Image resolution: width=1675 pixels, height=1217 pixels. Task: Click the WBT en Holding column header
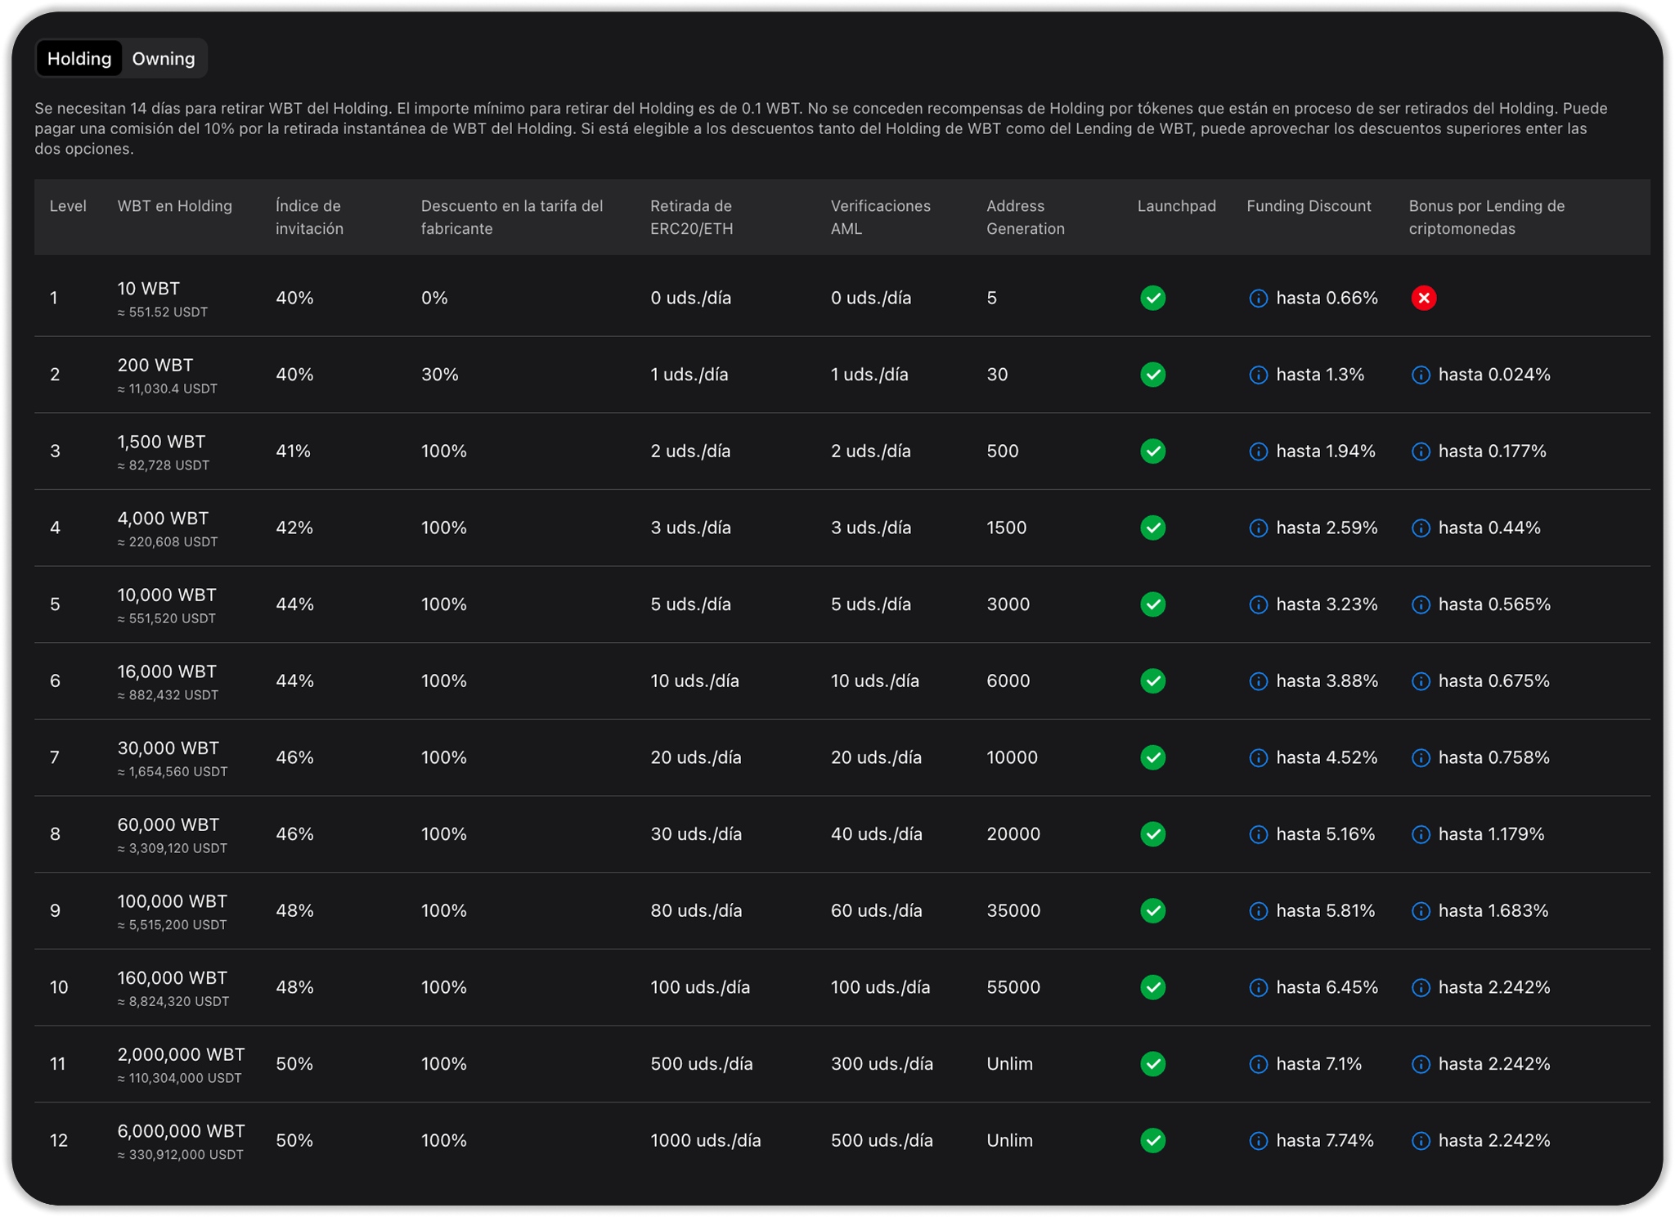coord(174,206)
